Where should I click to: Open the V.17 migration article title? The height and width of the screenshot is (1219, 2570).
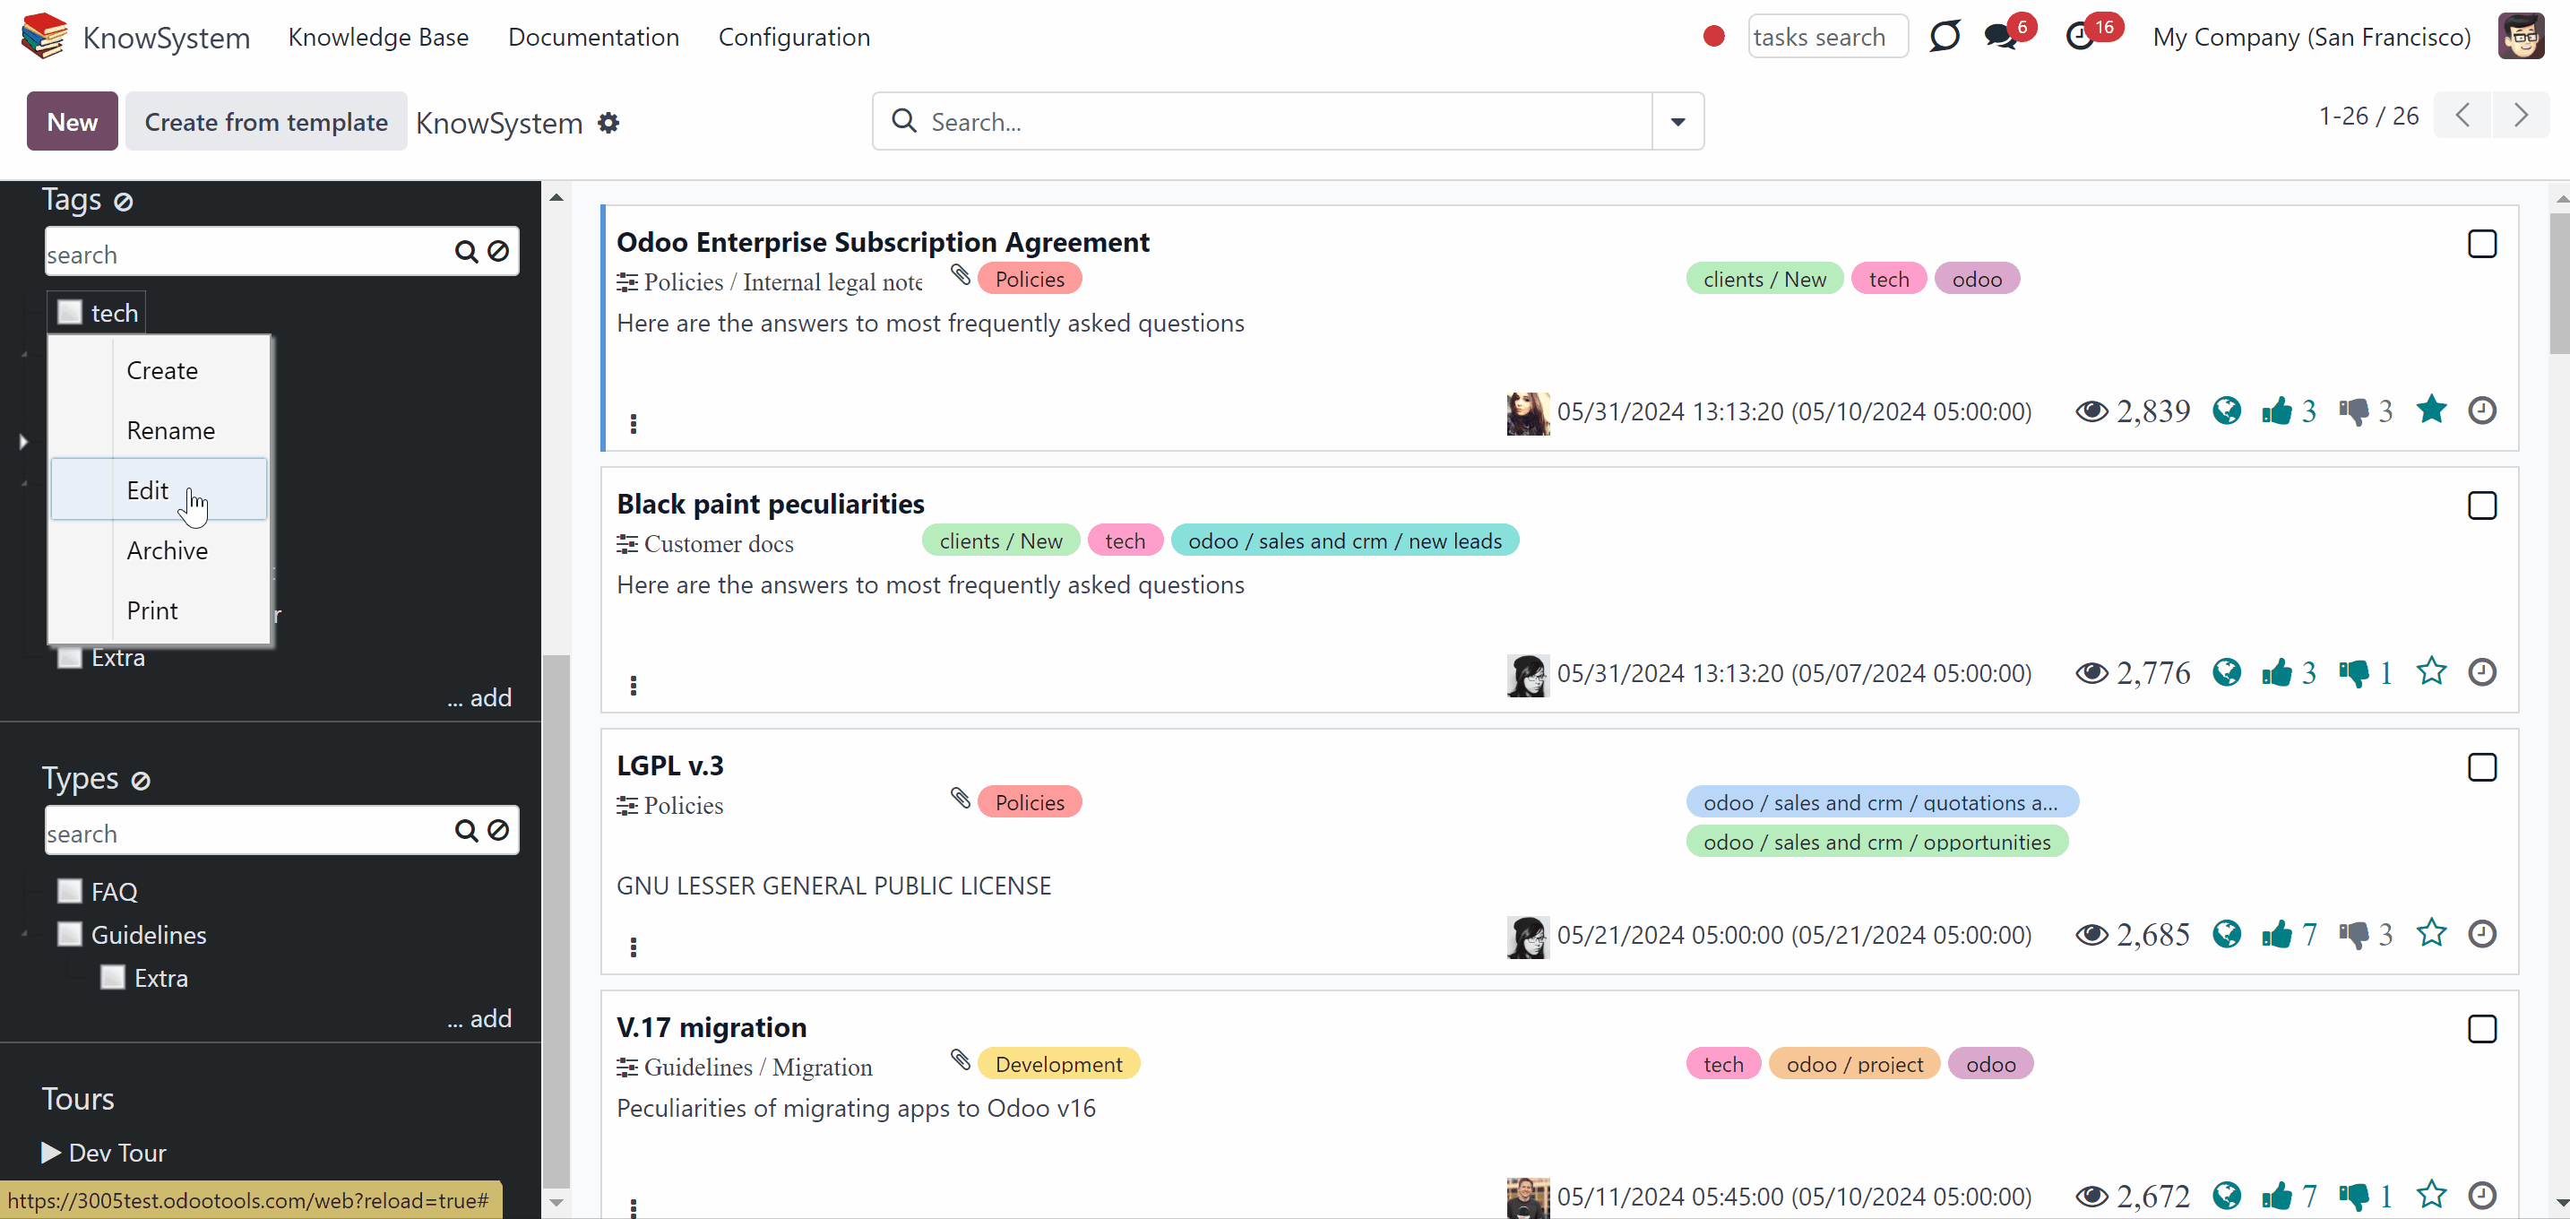coord(711,1027)
